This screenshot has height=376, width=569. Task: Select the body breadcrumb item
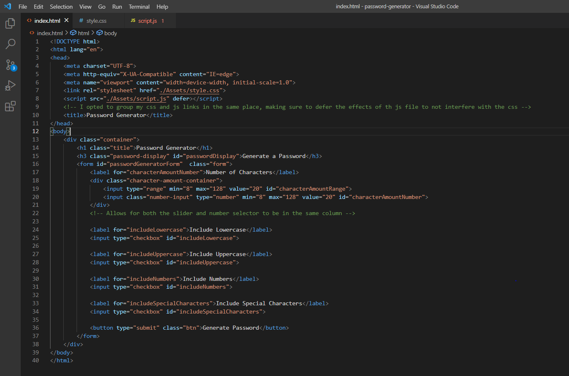point(110,33)
